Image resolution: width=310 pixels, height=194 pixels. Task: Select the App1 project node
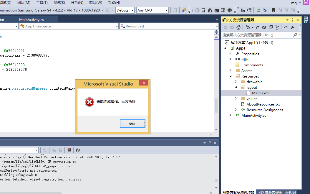coord(241,48)
